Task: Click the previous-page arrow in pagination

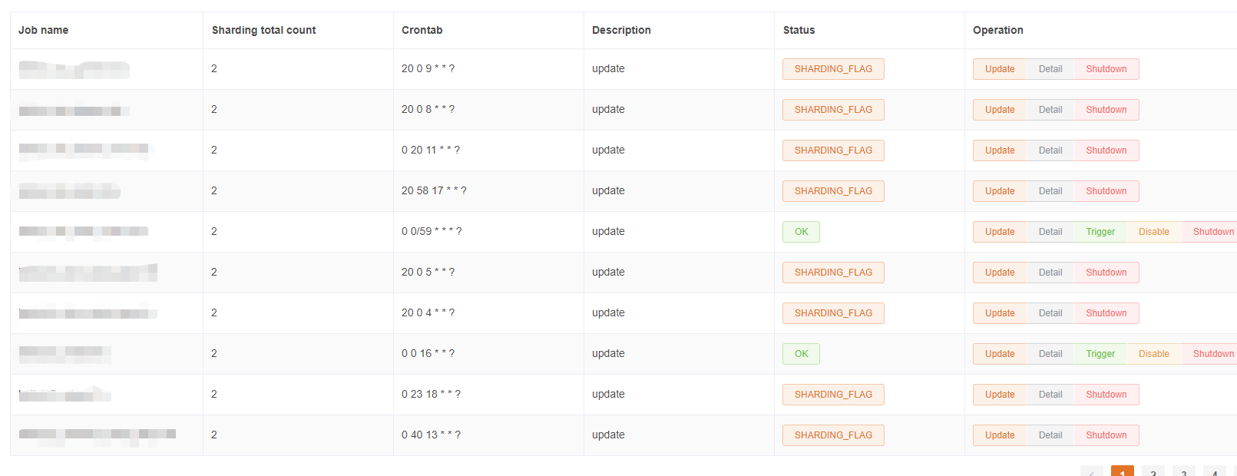Action: coord(1091,473)
